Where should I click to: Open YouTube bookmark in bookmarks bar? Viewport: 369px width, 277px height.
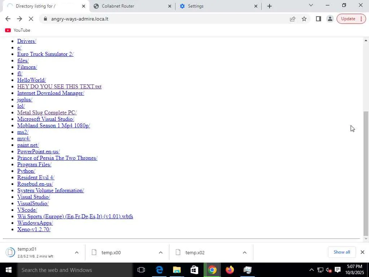tap(18, 30)
